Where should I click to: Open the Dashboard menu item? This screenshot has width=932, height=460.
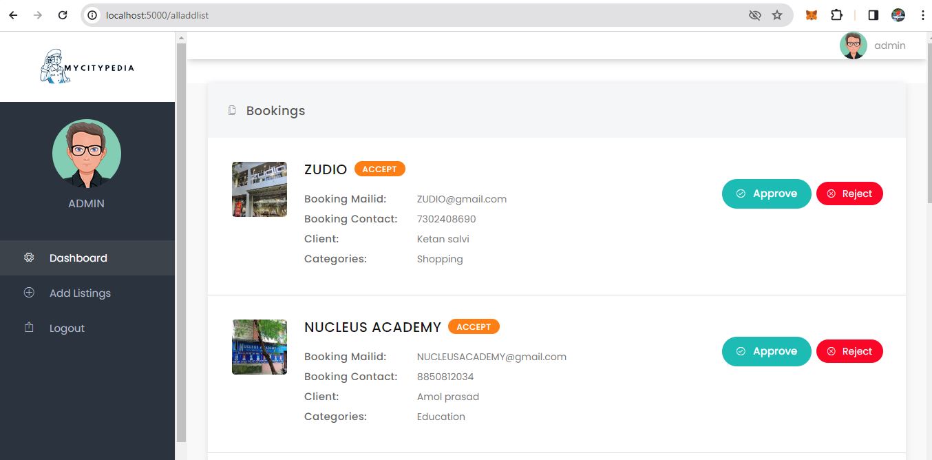[78, 258]
